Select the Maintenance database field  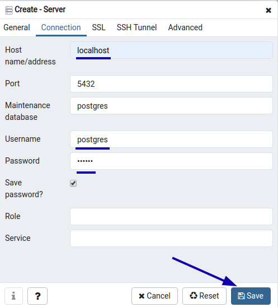(x=172, y=106)
